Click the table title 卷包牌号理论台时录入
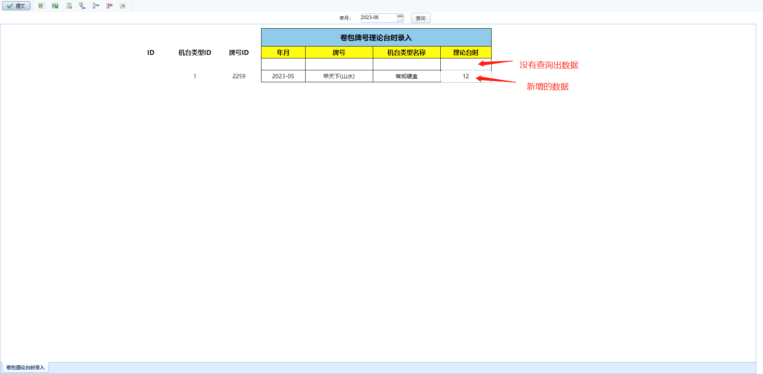The height and width of the screenshot is (374, 763). (376, 38)
